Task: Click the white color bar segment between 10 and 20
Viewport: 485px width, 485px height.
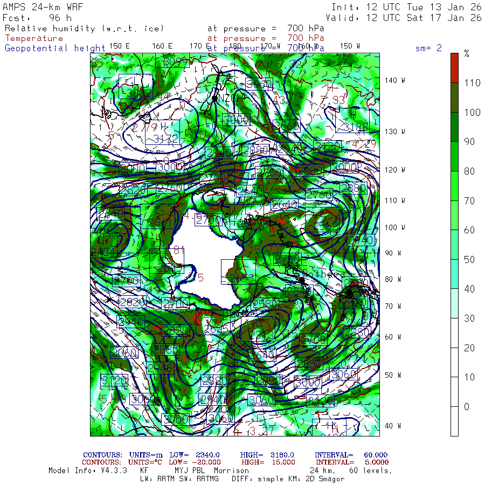Action: pos(454,362)
